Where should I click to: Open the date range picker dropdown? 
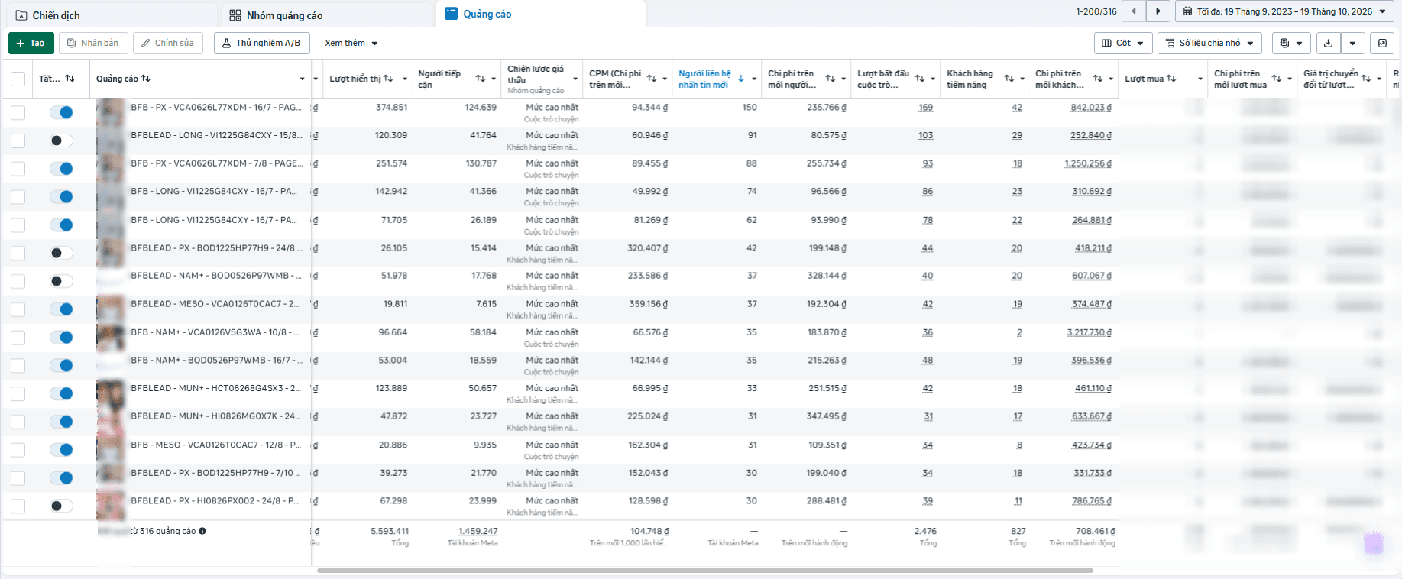(1284, 11)
